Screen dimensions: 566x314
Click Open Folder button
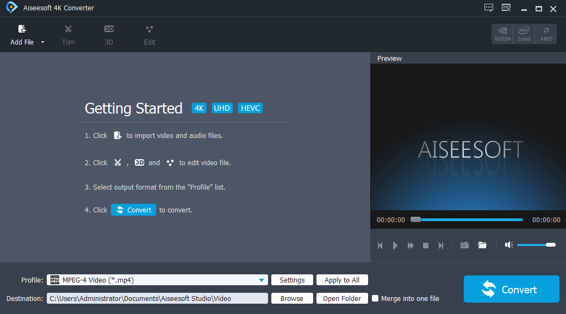[342, 298]
